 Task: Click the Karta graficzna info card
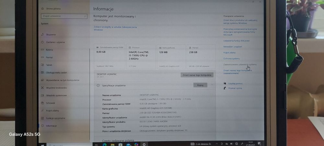click(x=171, y=56)
